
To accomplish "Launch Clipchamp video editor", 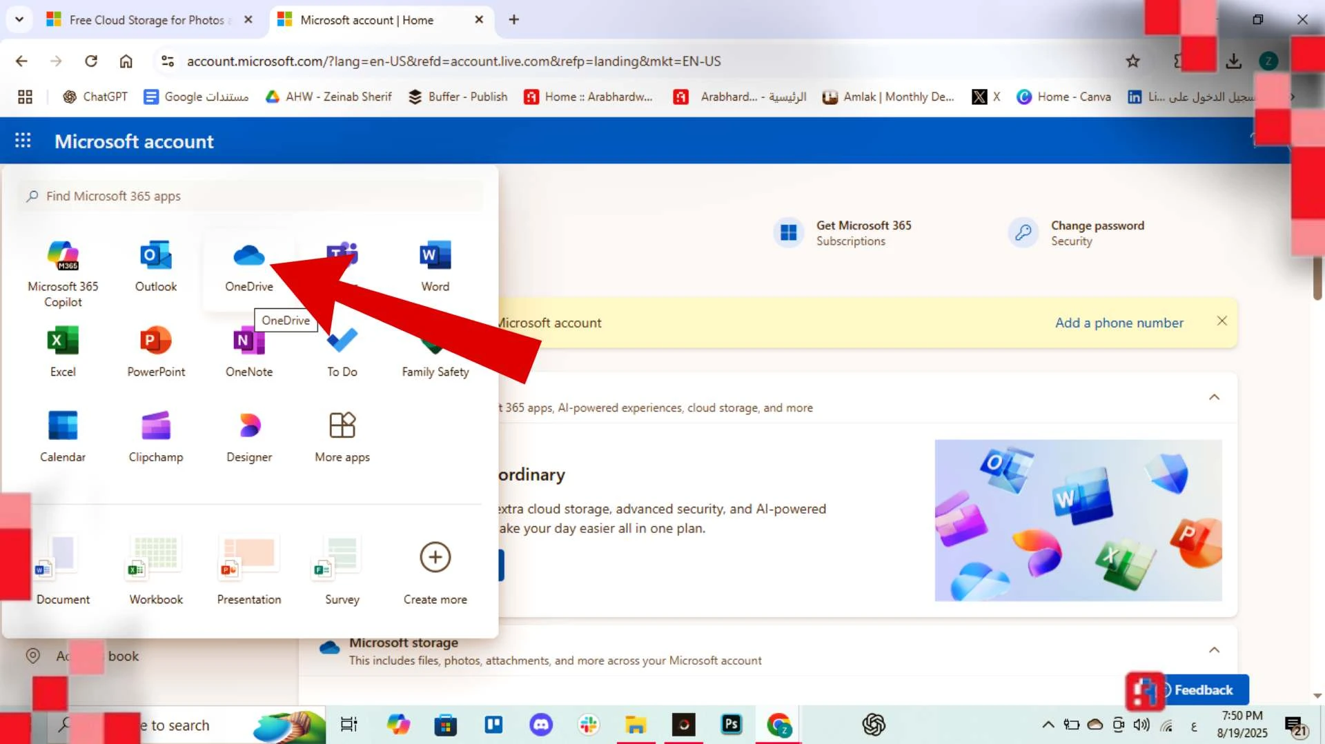I will click(x=156, y=437).
